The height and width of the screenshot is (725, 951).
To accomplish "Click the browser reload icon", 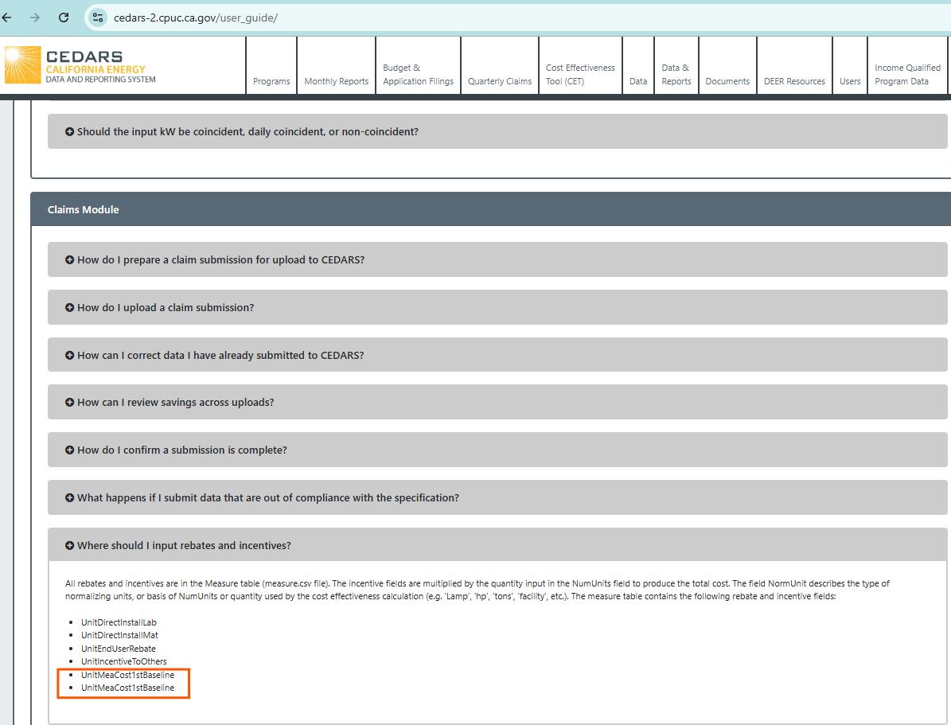I will (x=64, y=18).
